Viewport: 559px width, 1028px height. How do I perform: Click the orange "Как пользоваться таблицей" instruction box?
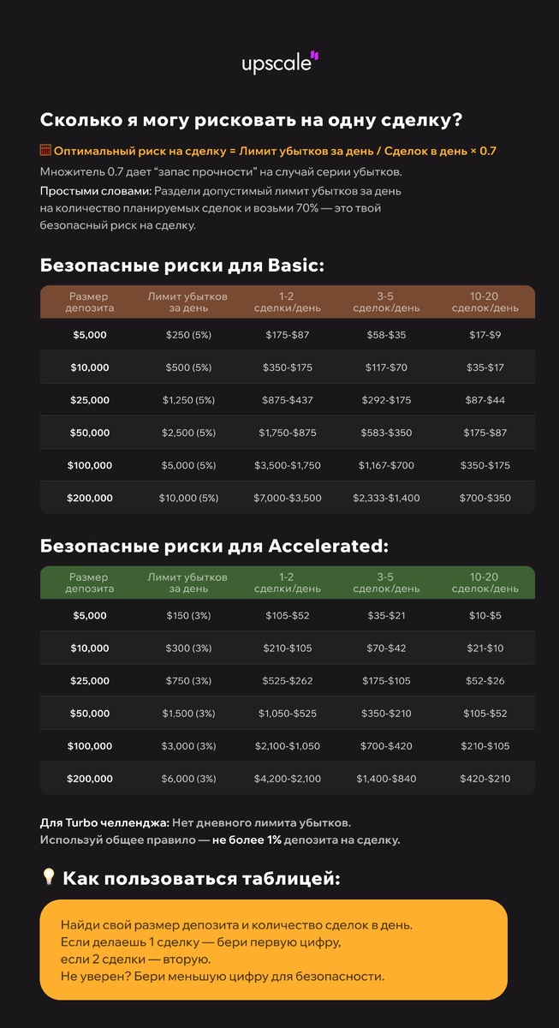(x=274, y=949)
